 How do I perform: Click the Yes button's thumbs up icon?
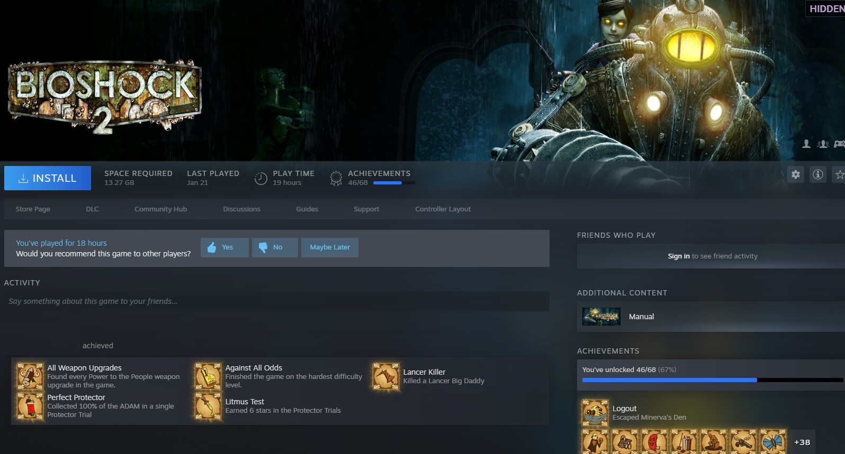point(212,247)
